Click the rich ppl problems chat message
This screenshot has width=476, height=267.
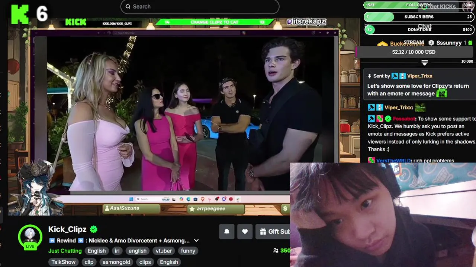(x=433, y=161)
